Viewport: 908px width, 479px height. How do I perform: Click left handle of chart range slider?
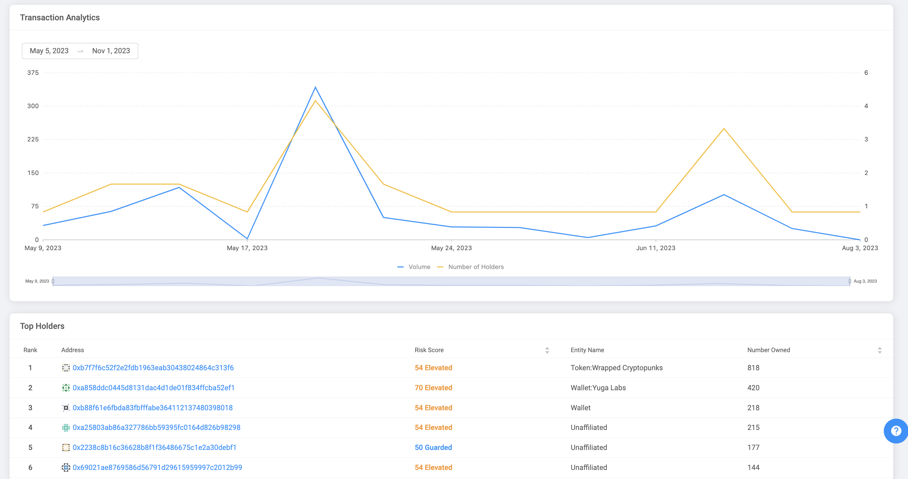pyautogui.click(x=53, y=281)
